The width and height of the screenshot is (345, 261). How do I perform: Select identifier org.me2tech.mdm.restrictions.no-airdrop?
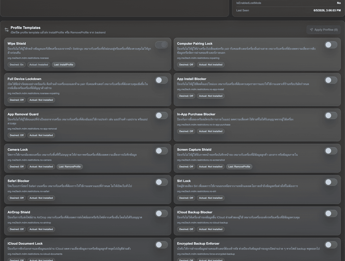[29, 223]
